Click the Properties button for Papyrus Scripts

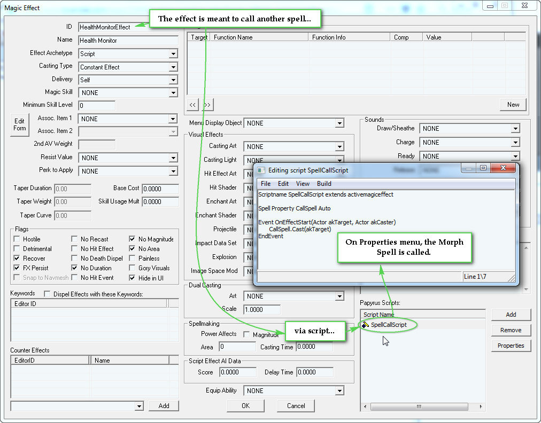(x=510, y=346)
